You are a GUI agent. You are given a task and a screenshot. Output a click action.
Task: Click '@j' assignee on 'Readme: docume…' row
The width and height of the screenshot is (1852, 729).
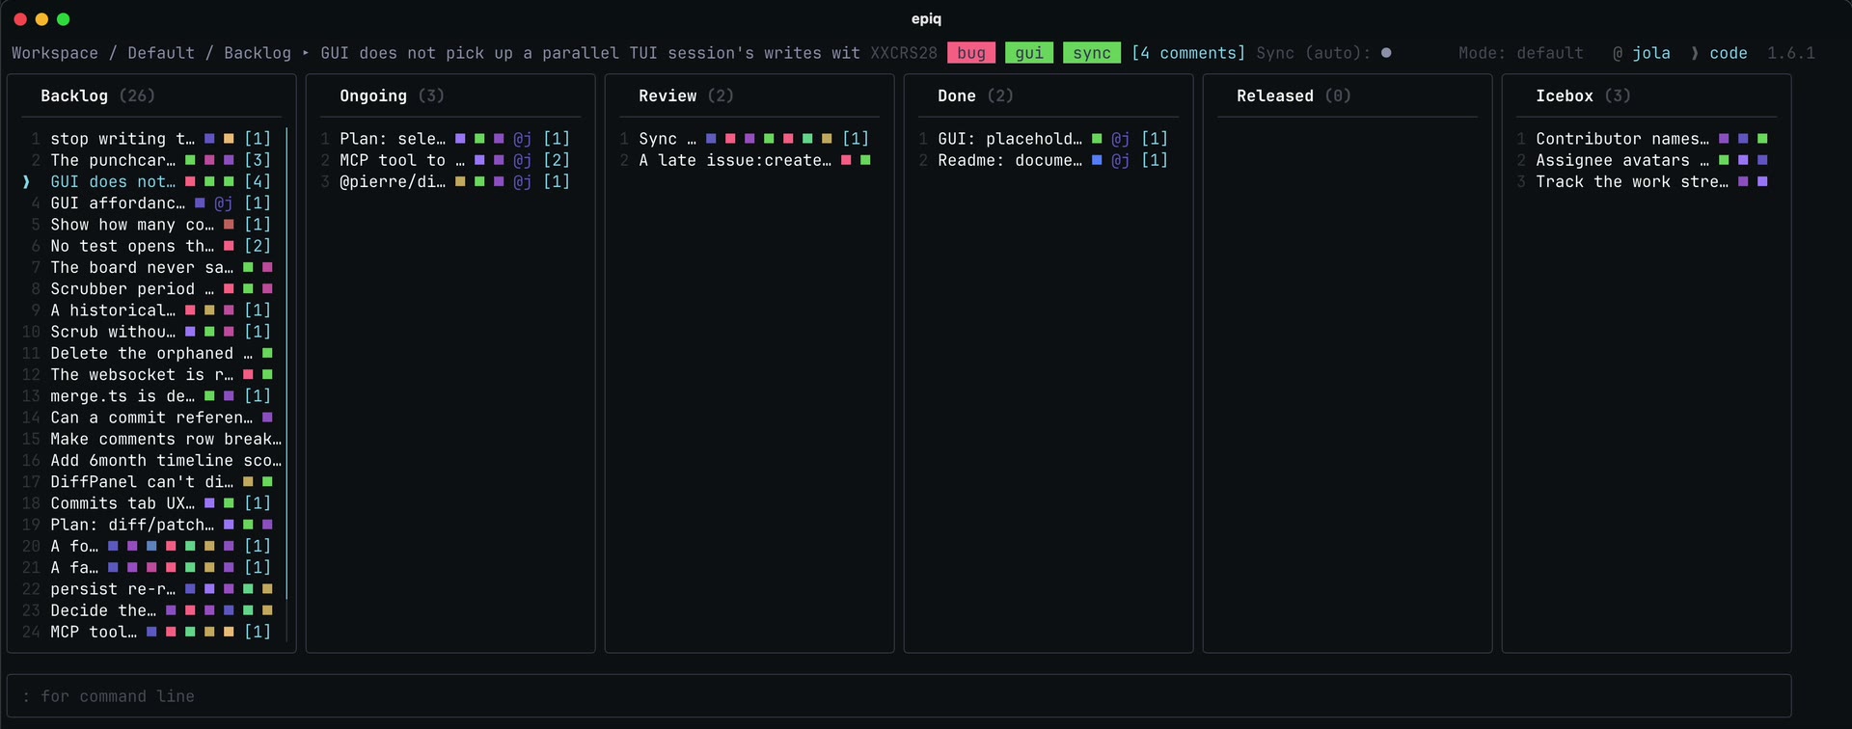point(1121,160)
